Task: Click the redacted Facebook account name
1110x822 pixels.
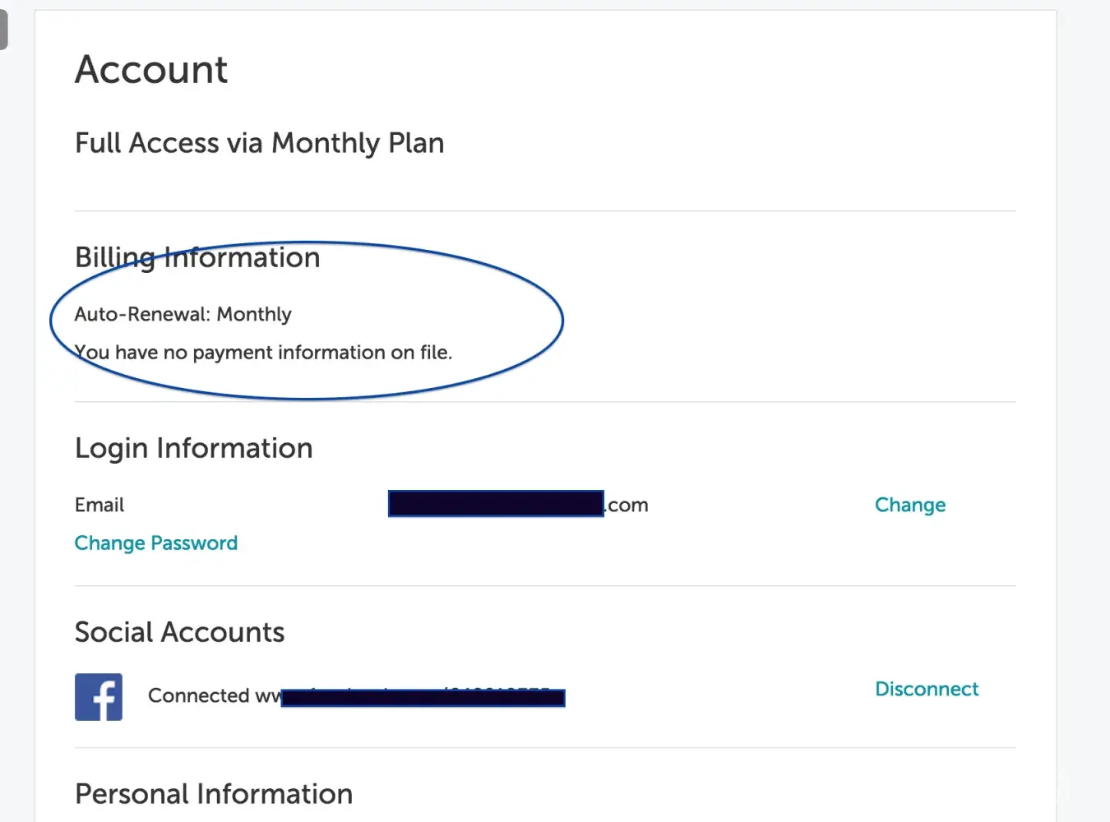Action: pyautogui.click(x=423, y=698)
